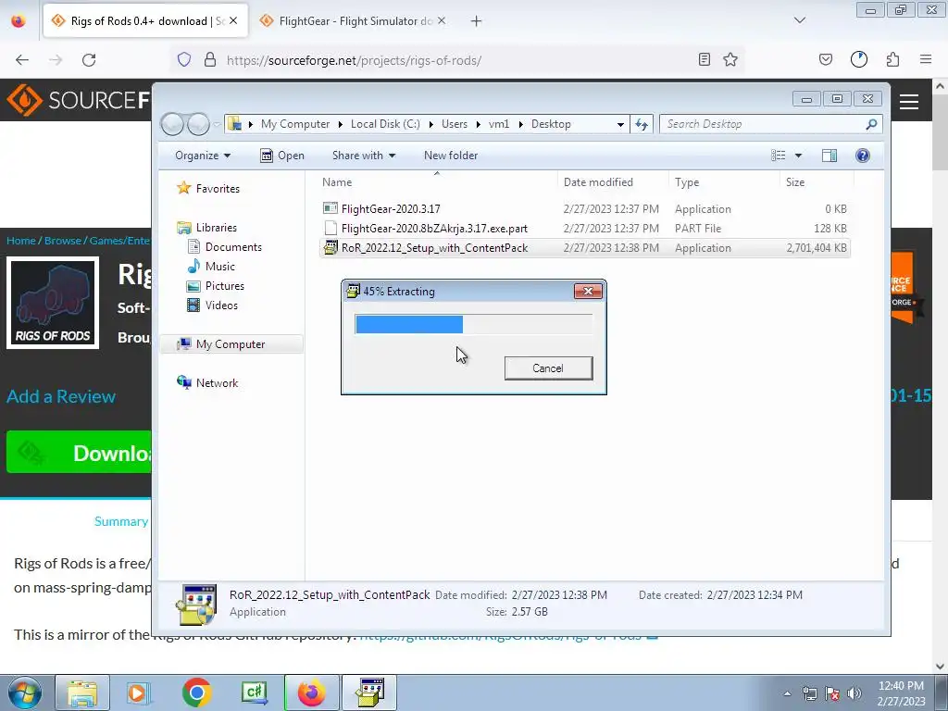Open Documents library in the sidebar
Screen dimensions: 948x711
(x=225, y=246)
